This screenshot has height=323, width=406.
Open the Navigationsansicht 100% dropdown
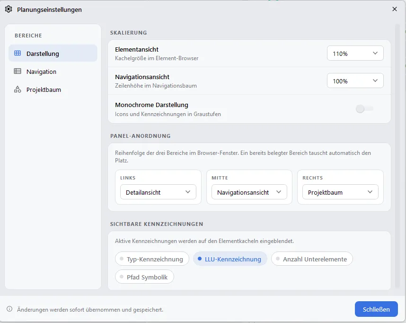355,81
